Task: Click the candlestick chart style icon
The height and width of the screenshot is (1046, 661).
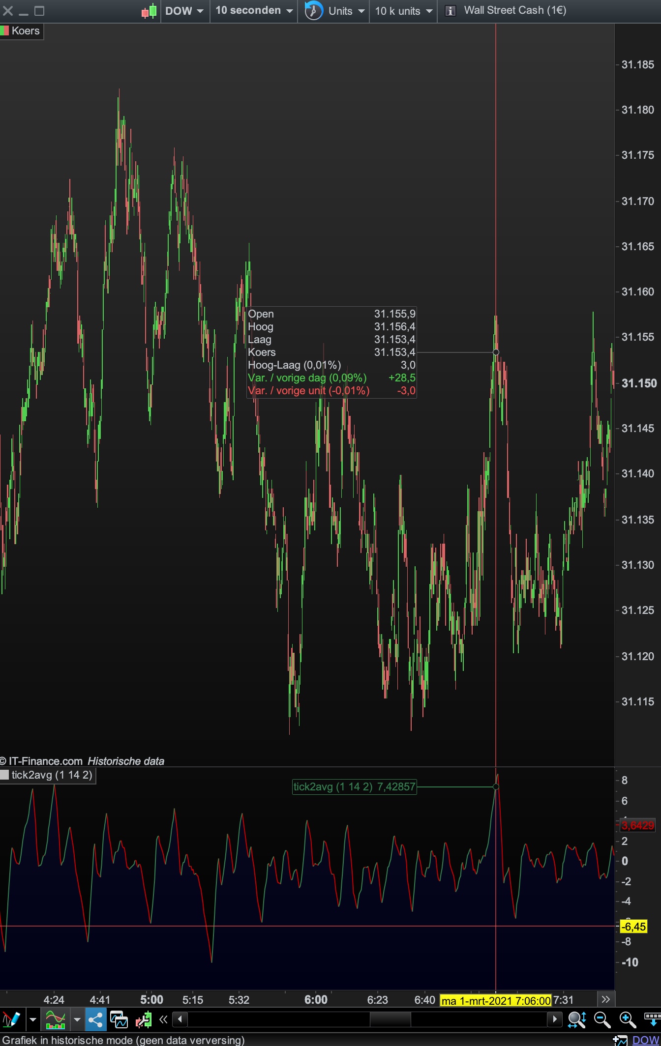Action: [149, 11]
